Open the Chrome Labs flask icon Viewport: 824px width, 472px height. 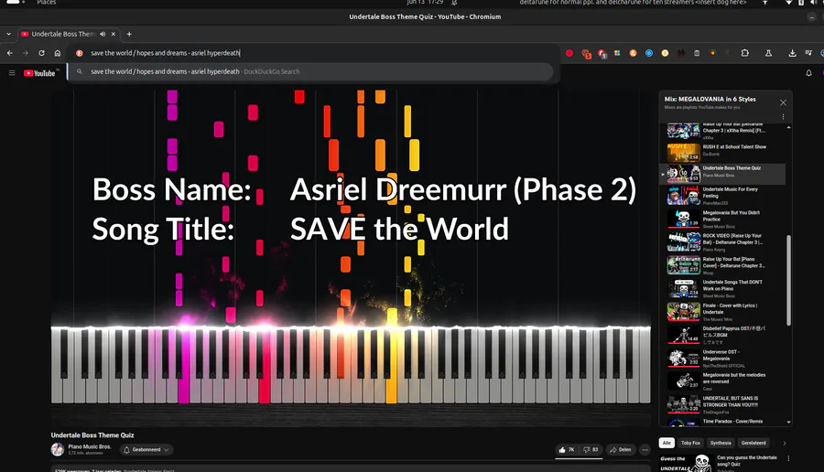[x=768, y=53]
